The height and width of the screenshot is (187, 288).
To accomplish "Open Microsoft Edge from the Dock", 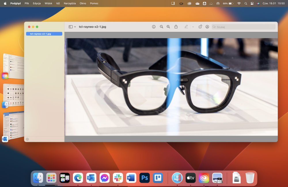I will point(78,178).
